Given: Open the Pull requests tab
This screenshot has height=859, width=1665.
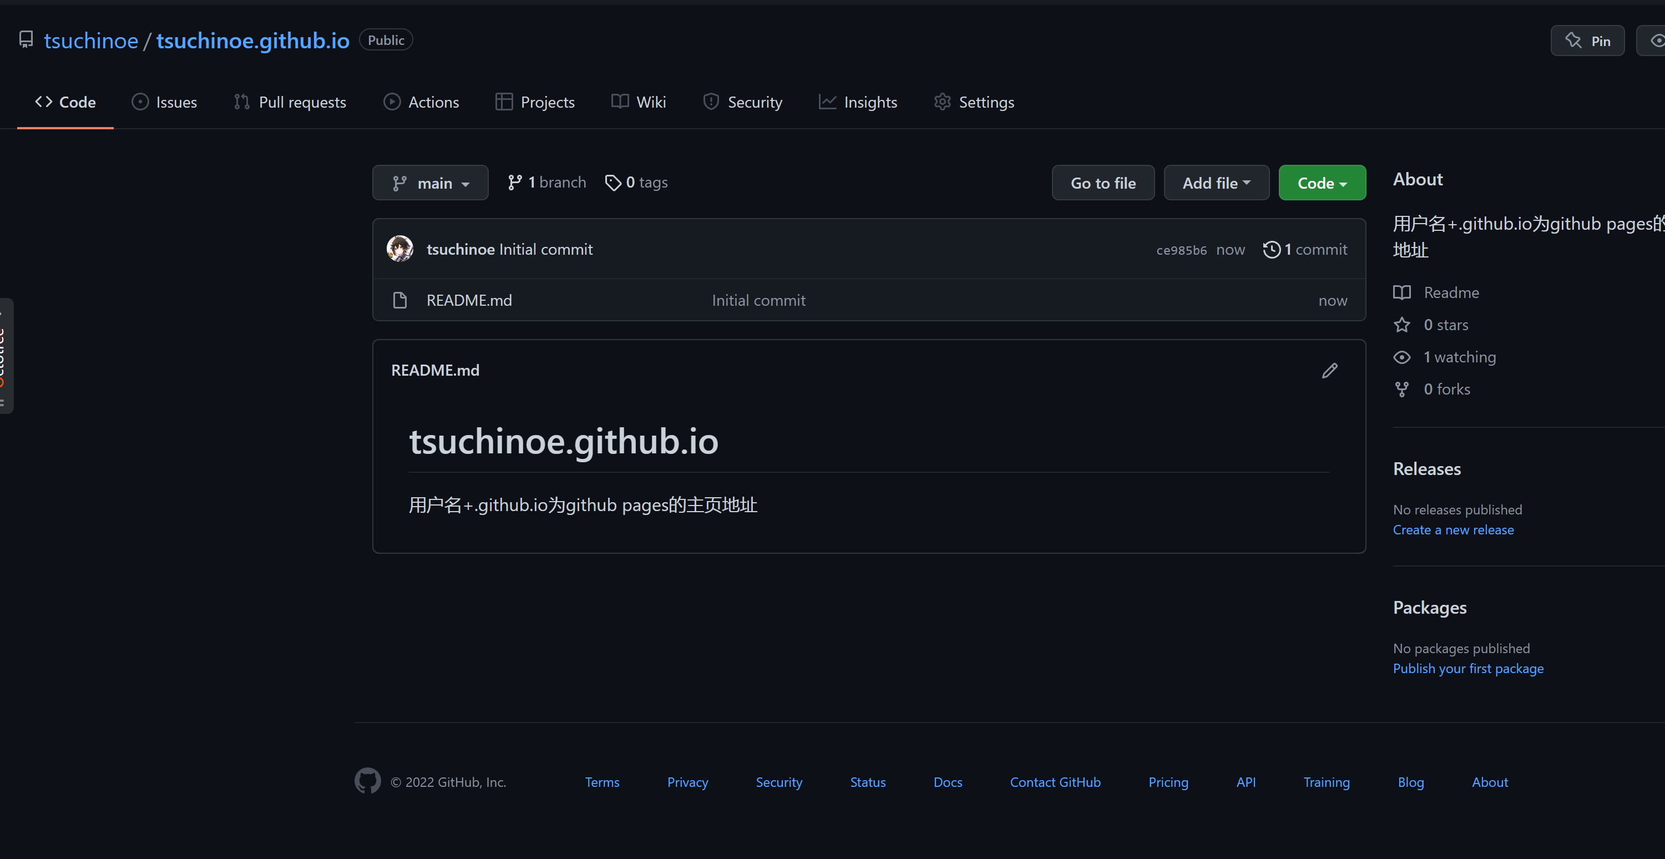Looking at the screenshot, I should tap(290, 102).
